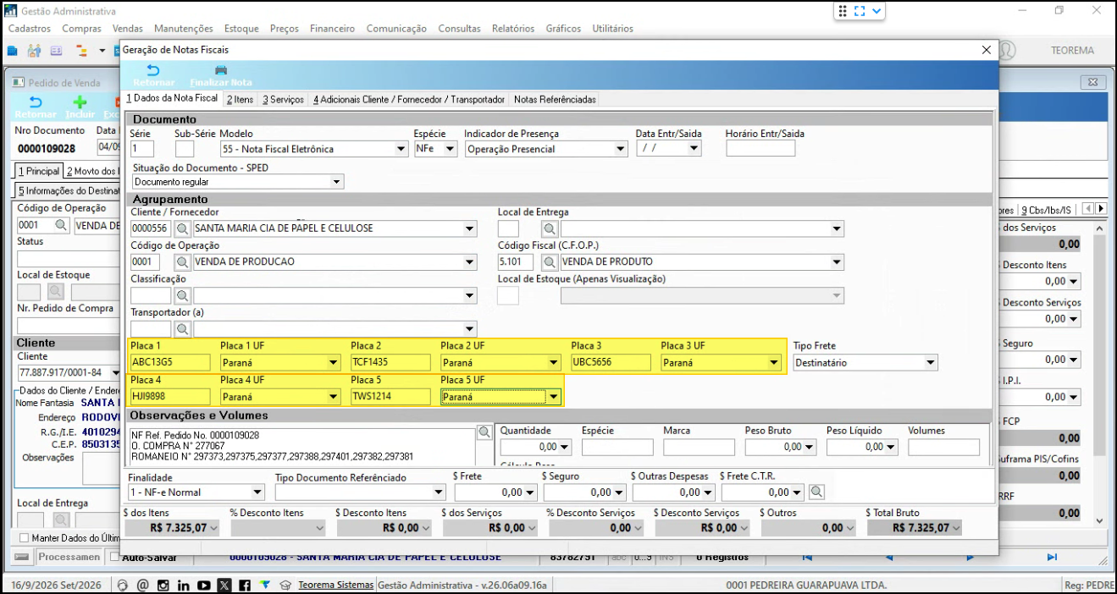Click the Incluir green plus in Pedido de Venda
Image resolution: width=1117 pixels, height=594 pixels.
click(80, 102)
